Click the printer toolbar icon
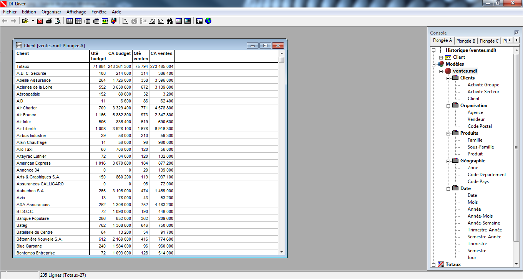 pyautogui.click(x=49, y=21)
